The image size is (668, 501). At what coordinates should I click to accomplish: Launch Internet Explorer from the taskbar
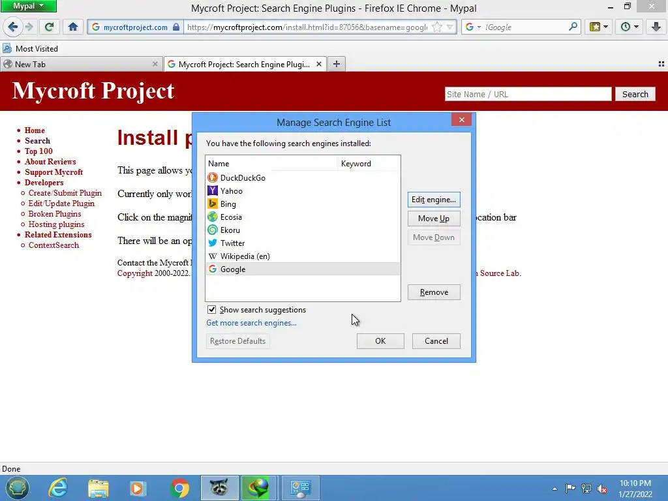[x=58, y=488]
